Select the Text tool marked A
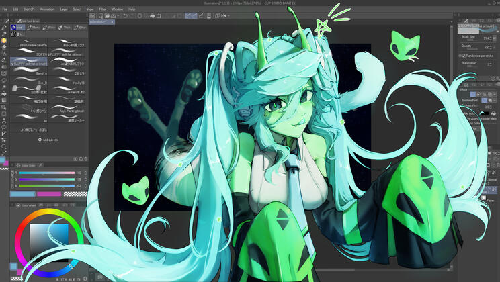 (x=4, y=121)
